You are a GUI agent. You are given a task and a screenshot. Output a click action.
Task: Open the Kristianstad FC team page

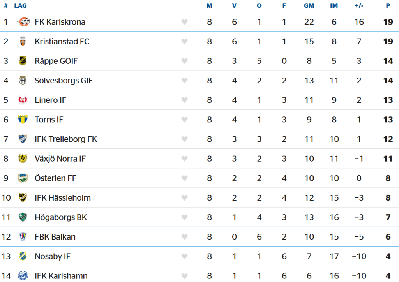point(62,41)
